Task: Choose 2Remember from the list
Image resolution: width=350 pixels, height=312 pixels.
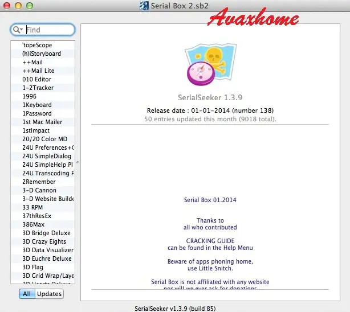Action: pos(43,182)
